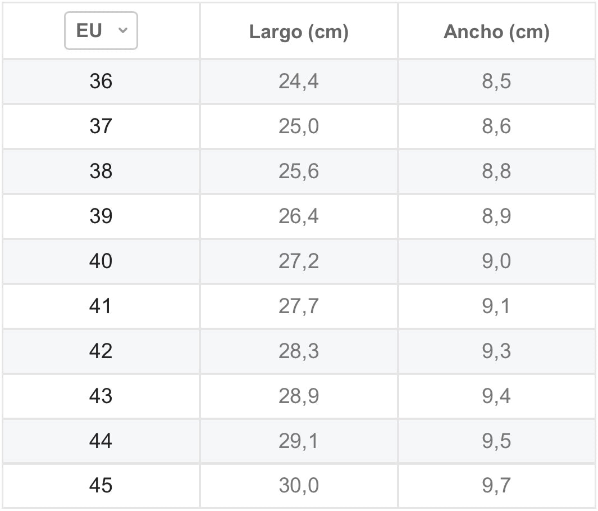598x511 pixels.
Task: Click EU size 44 cell
Action: [x=101, y=441]
